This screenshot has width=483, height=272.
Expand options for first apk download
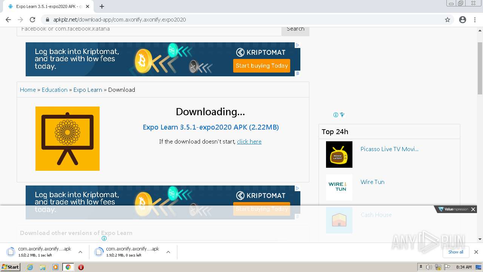coord(80,252)
